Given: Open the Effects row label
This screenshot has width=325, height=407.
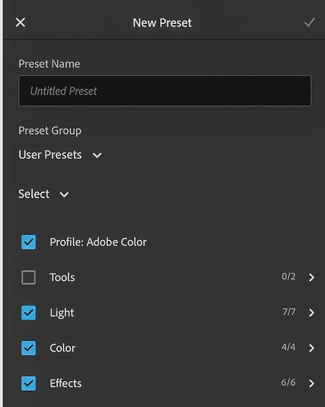Looking at the screenshot, I should tap(65, 383).
